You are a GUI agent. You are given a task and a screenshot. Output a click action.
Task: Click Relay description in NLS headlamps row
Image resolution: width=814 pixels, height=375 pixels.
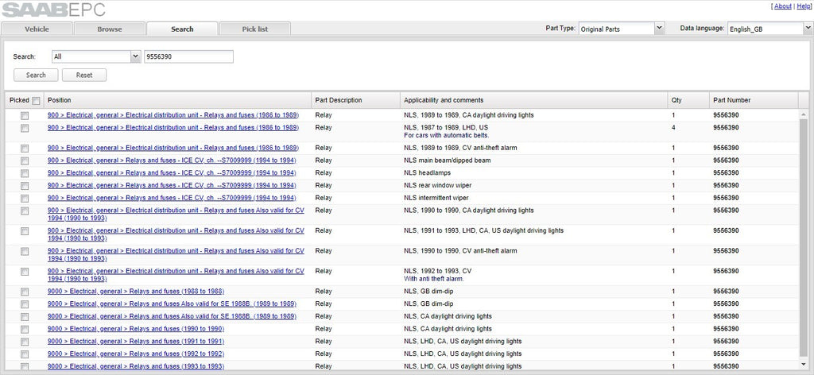pos(324,173)
